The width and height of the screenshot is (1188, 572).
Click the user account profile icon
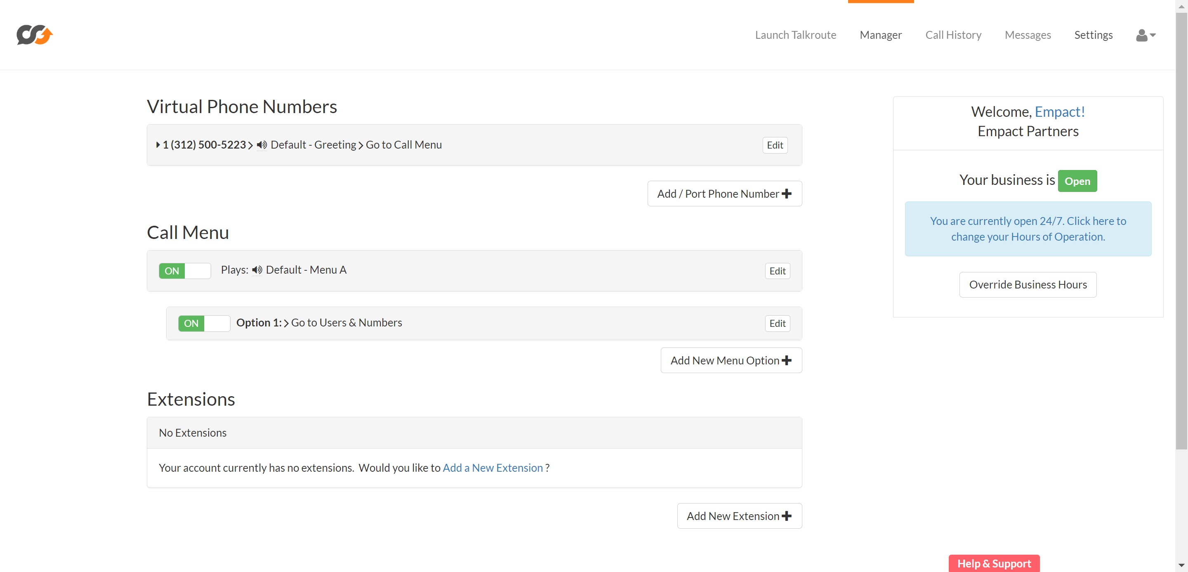pos(1141,35)
